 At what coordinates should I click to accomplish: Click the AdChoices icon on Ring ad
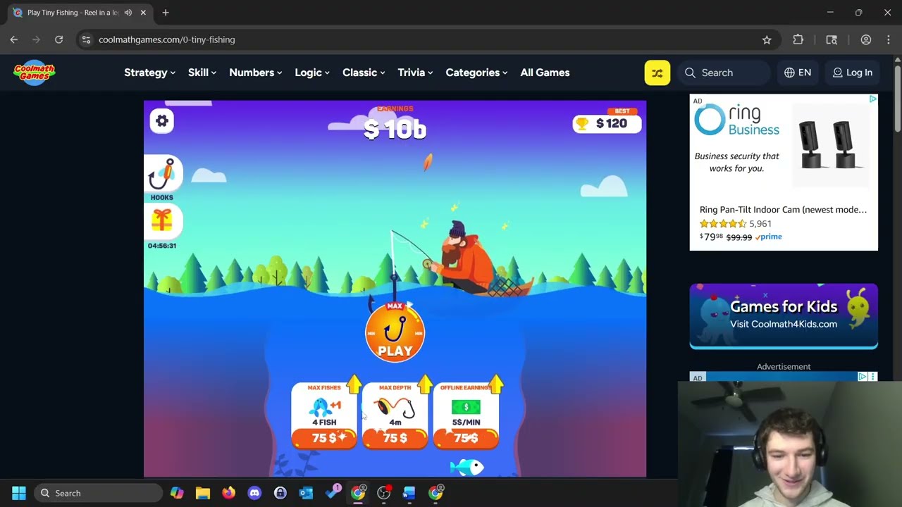(x=872, y=99)
